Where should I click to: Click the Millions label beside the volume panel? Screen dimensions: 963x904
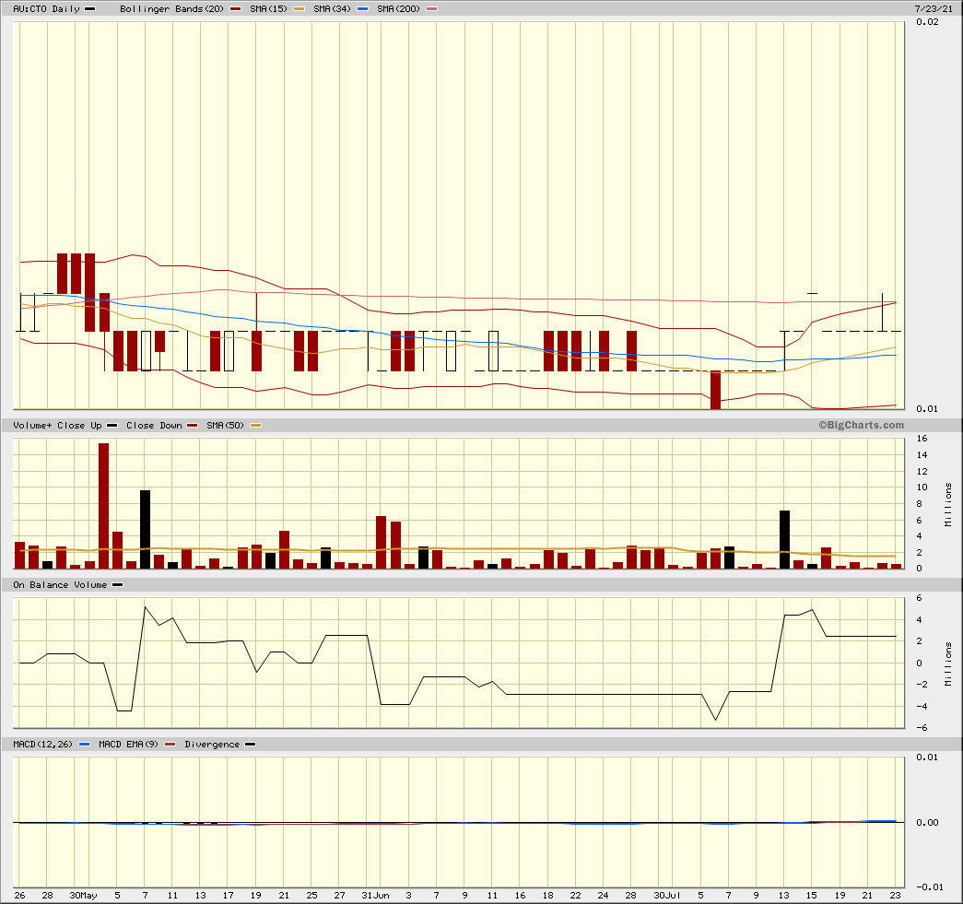pos(948,505)
